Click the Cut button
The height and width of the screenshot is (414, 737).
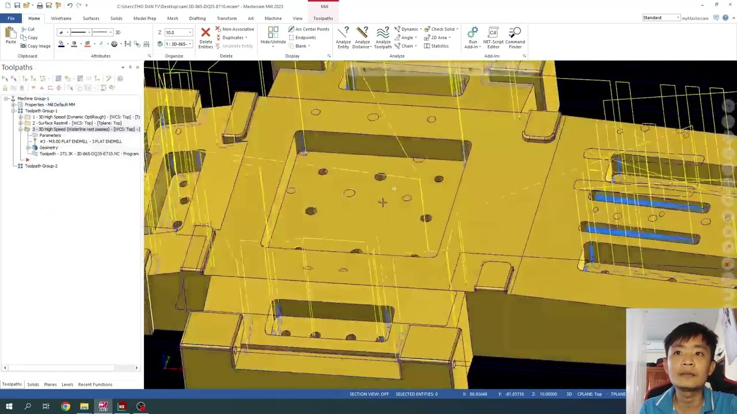27,29
